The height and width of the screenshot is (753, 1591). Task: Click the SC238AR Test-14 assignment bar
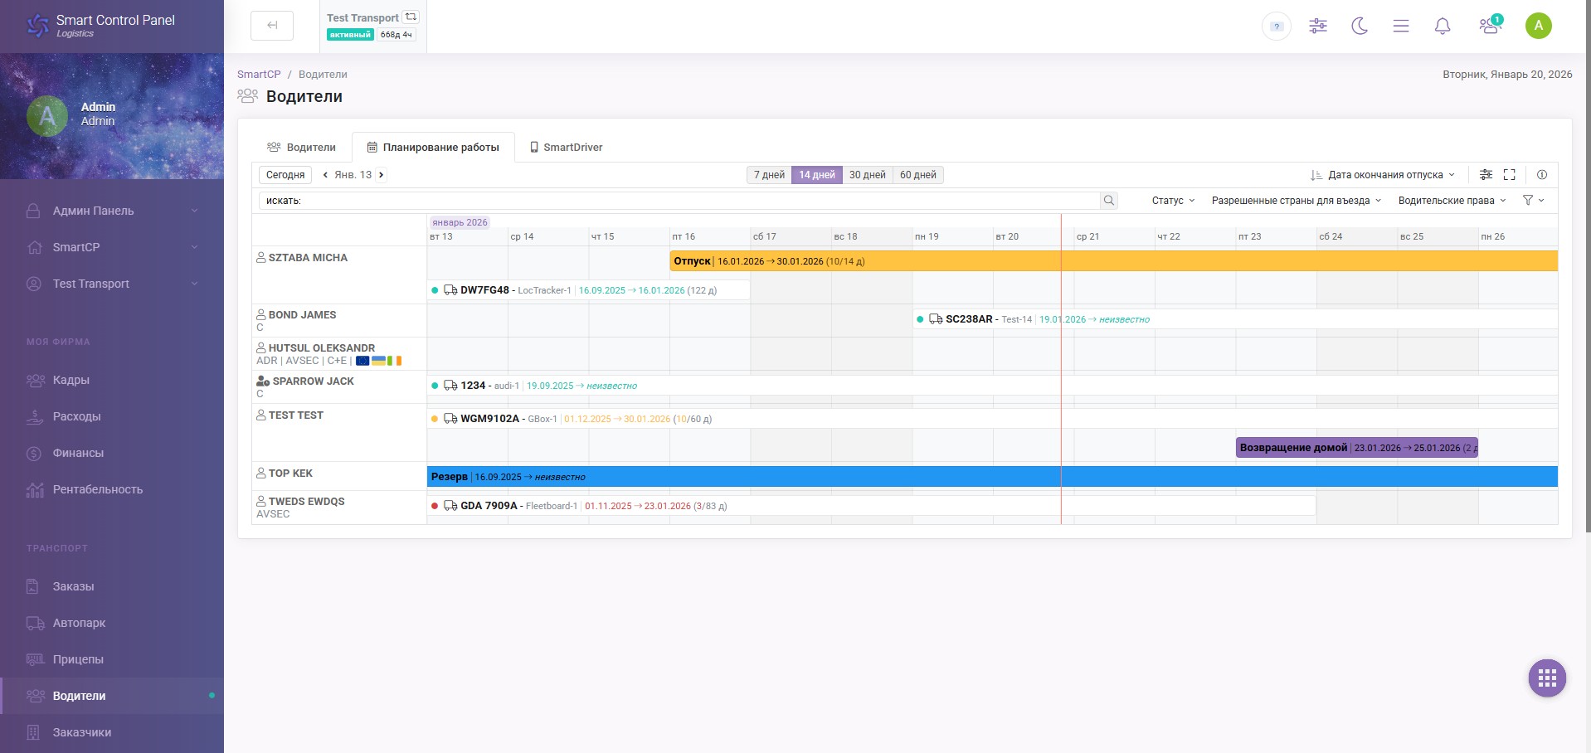(x=1235, y=319)
